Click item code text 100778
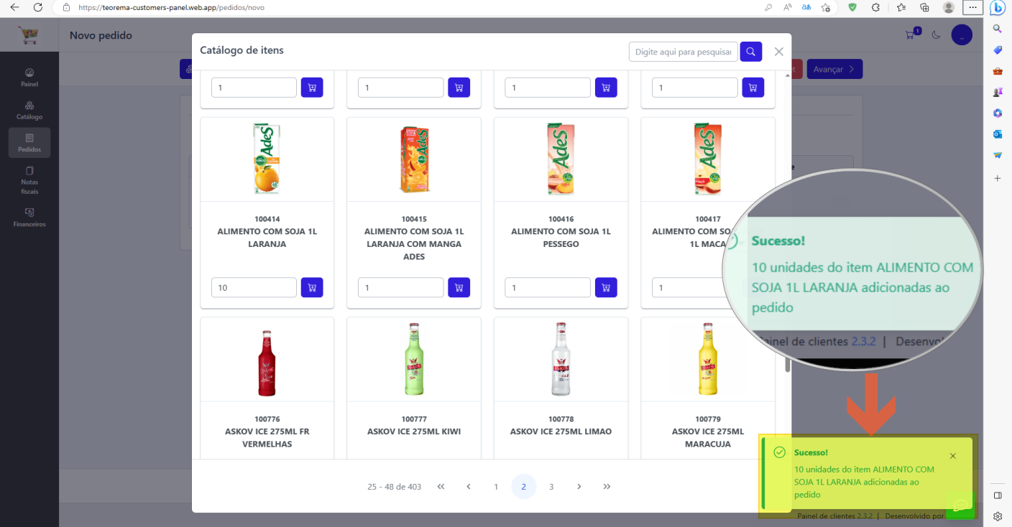 pos(561,419)
